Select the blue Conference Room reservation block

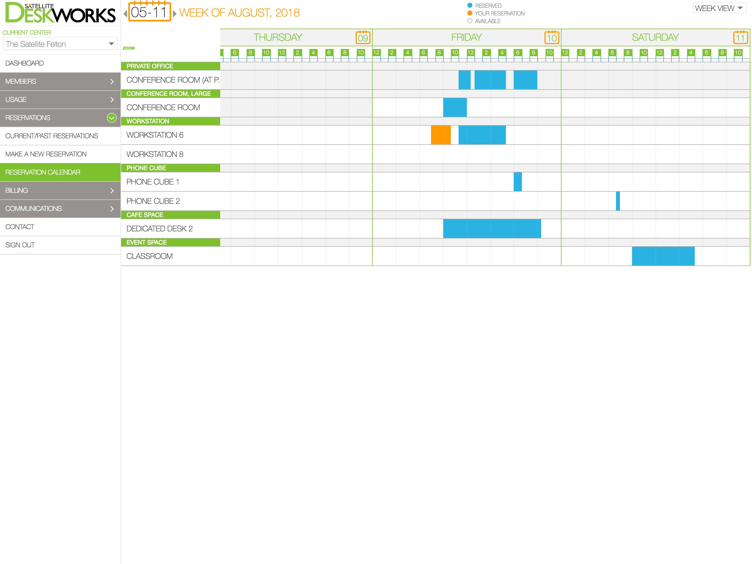(x=455, y=107)
